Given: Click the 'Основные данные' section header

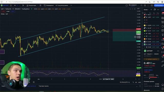Looking at the screenshot, I should point(149,81).
